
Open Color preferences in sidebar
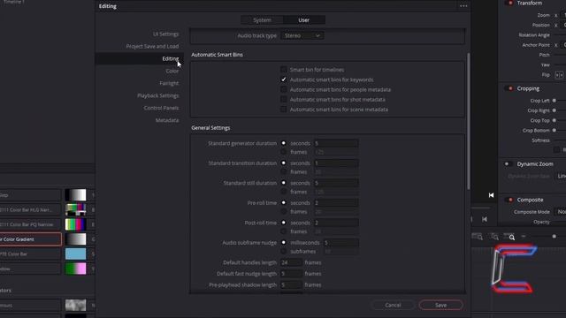point(172,71)
